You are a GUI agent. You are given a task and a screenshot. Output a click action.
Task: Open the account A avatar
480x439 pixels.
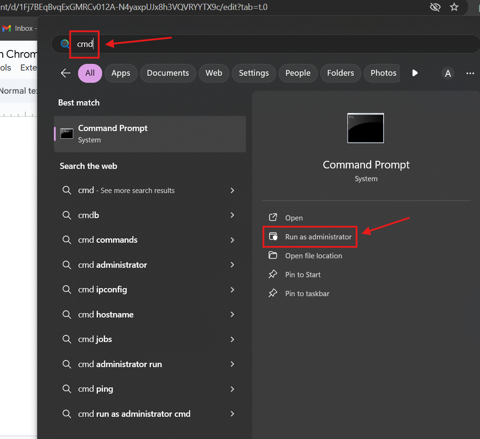pos(447,73)
